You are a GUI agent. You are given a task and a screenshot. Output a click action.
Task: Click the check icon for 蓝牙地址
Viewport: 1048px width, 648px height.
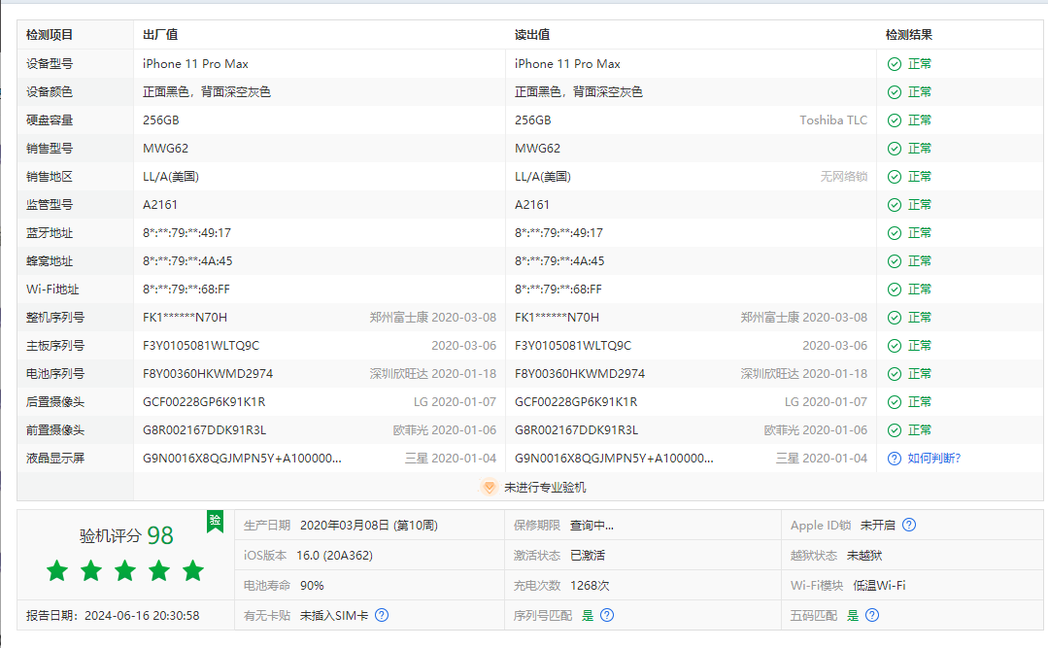(x=895, y=233)
